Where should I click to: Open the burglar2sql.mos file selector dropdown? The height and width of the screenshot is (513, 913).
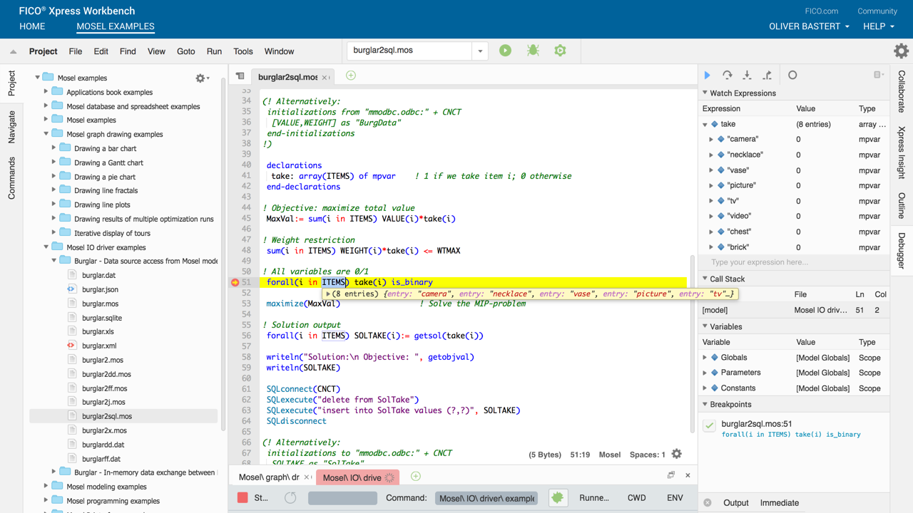(480, 51)
